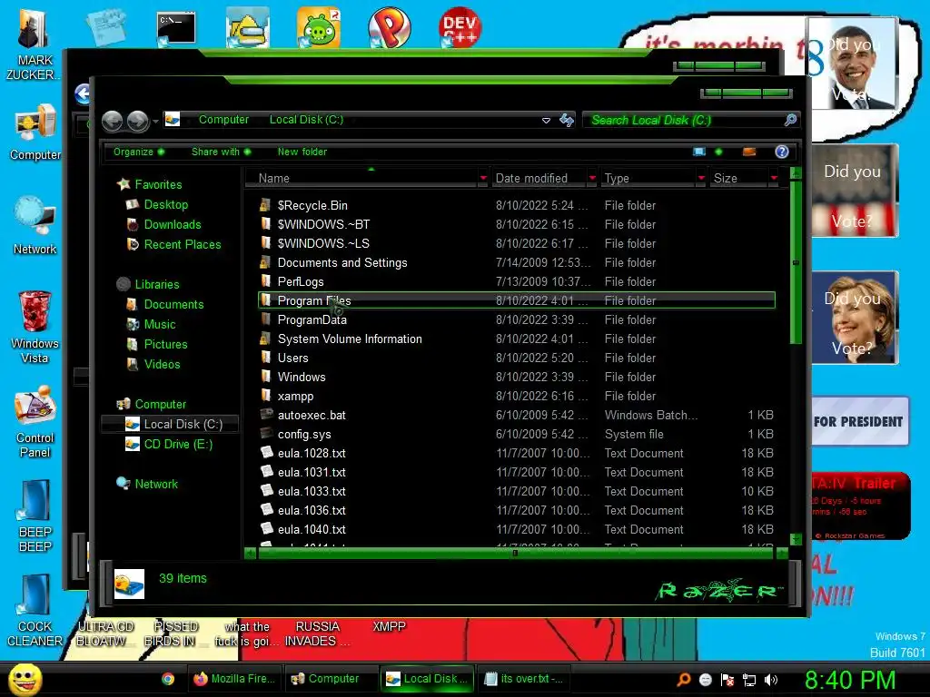Click the Back navigation arrow in Explorer

click(x=112, y=122)
